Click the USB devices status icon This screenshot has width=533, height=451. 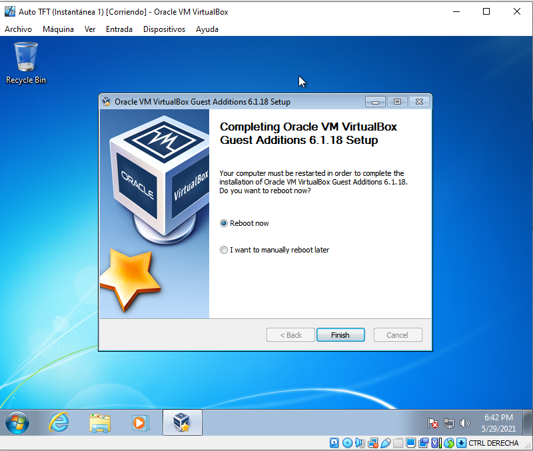[385, 443]
